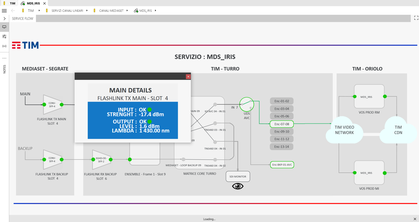Expand arrow after CANALI MEDIASET
Viewport: 419px width, 222px height.
(127, 10)
